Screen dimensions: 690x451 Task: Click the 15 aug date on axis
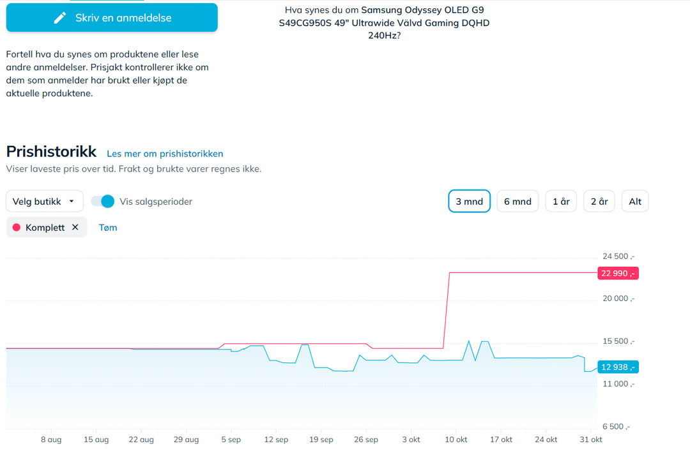[96, 440]
